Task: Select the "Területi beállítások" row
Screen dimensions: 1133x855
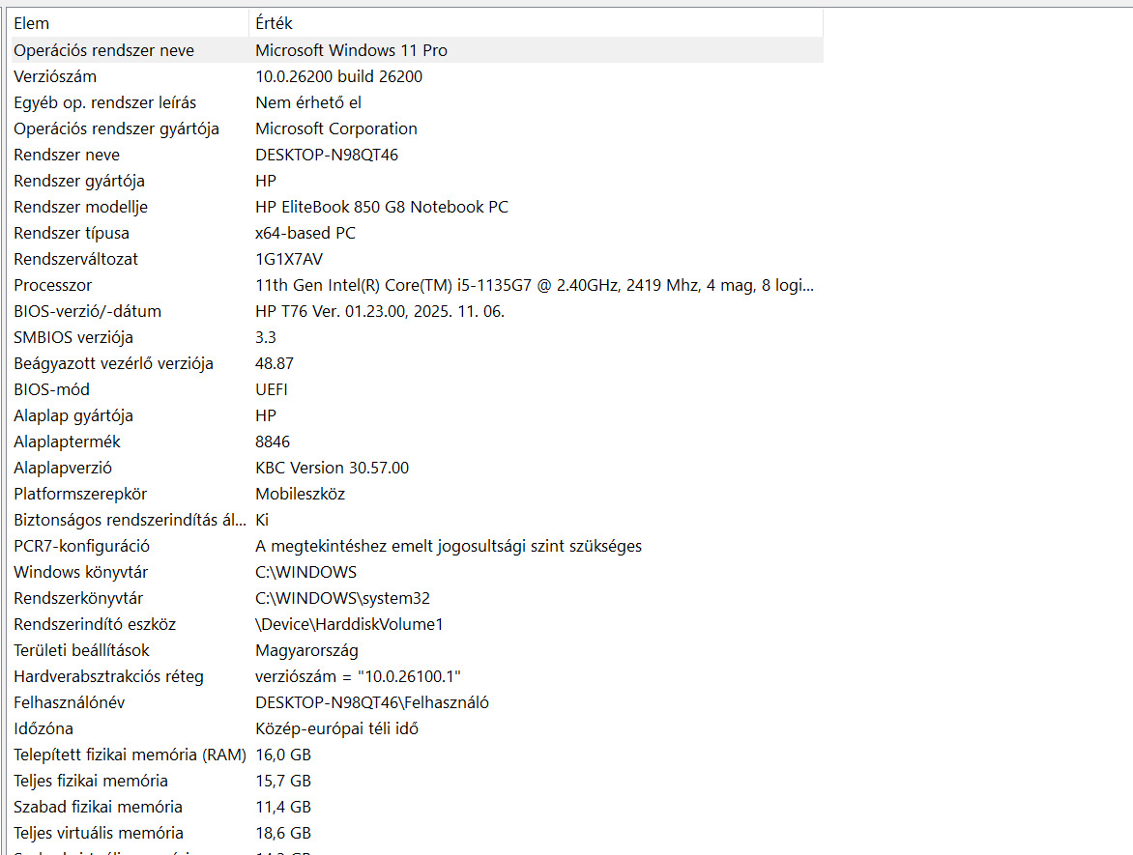Action: (82, 650)
